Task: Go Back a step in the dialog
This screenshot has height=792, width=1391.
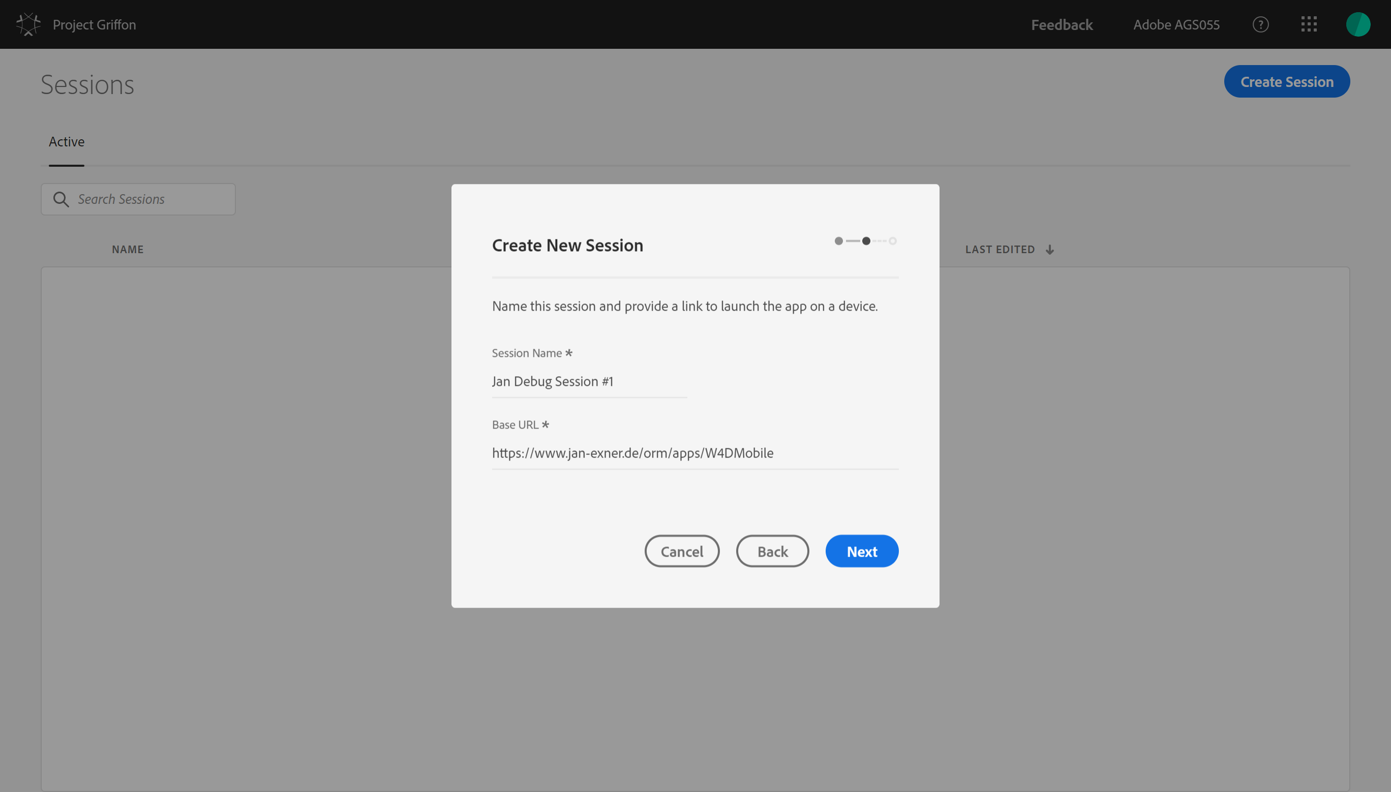Action: 772,551
